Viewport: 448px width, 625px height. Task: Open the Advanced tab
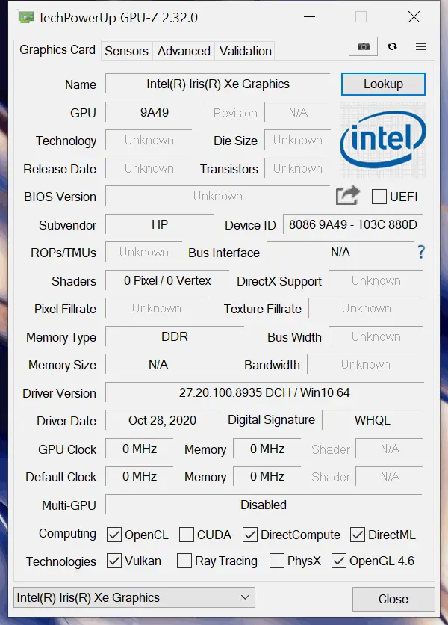184,51
